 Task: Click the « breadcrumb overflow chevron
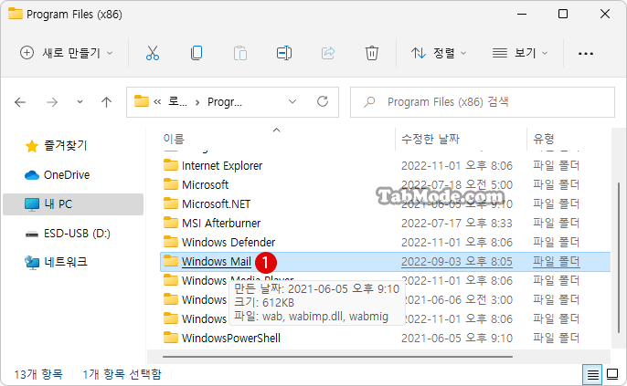point(157,102)
